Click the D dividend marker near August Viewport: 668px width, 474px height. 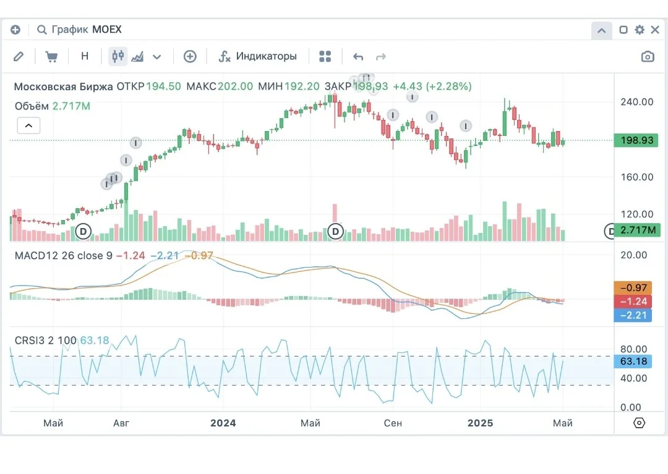pyautogui.click(x=83, y=232)
